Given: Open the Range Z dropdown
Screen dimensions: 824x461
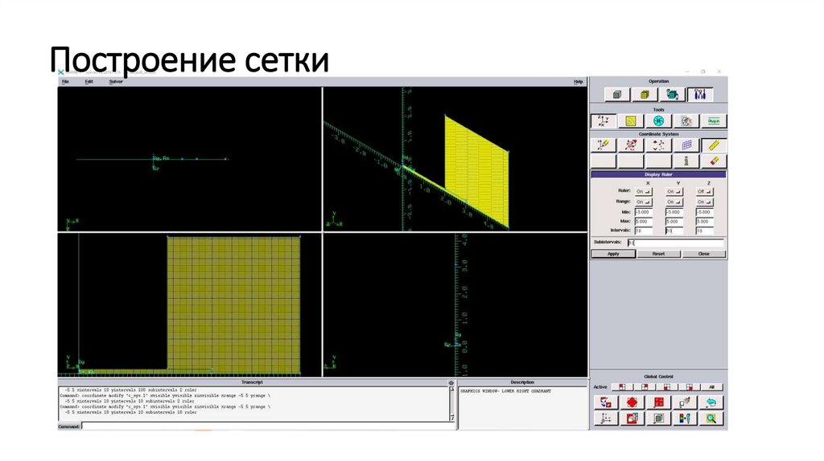Looking at the screenshot, I should 704,202.
